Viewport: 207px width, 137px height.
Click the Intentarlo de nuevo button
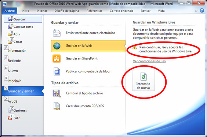pyautogui.click(x=144, y=81)
